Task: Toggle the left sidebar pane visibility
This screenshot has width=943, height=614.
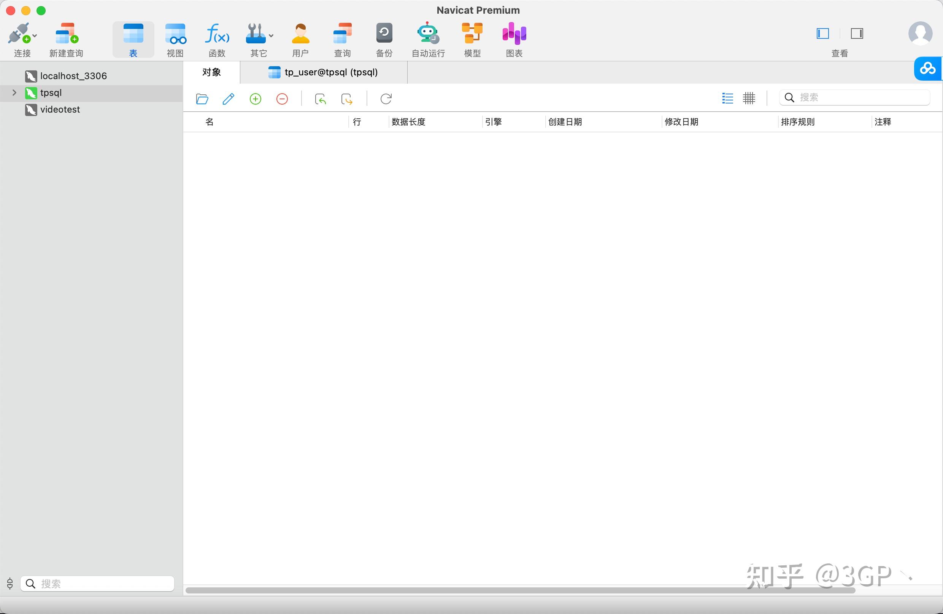Action: (823, 34)
